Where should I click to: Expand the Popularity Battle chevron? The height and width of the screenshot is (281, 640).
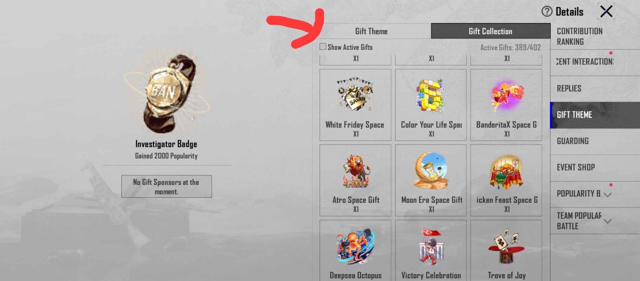[607, 194]
